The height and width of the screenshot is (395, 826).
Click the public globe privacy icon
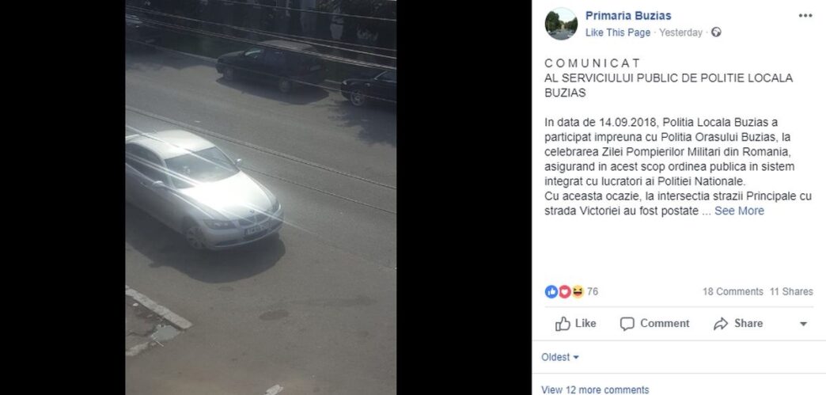point(716,32)
